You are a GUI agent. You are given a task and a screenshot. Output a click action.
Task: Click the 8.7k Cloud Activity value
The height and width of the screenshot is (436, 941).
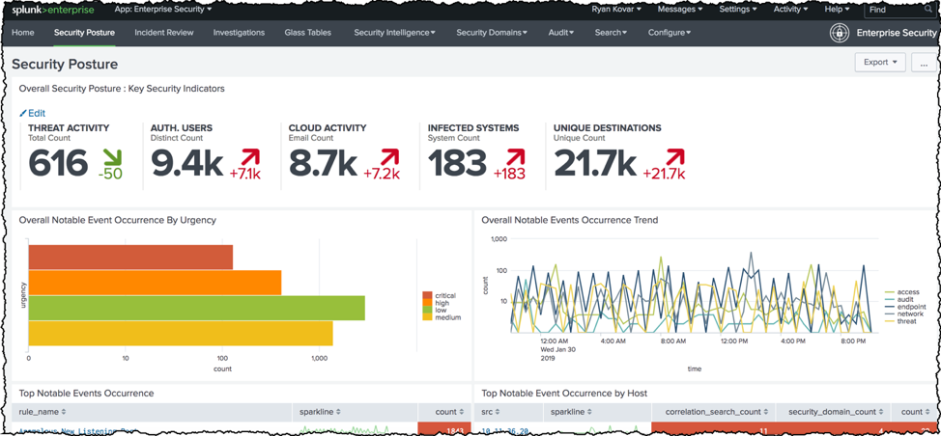(325, 164)
